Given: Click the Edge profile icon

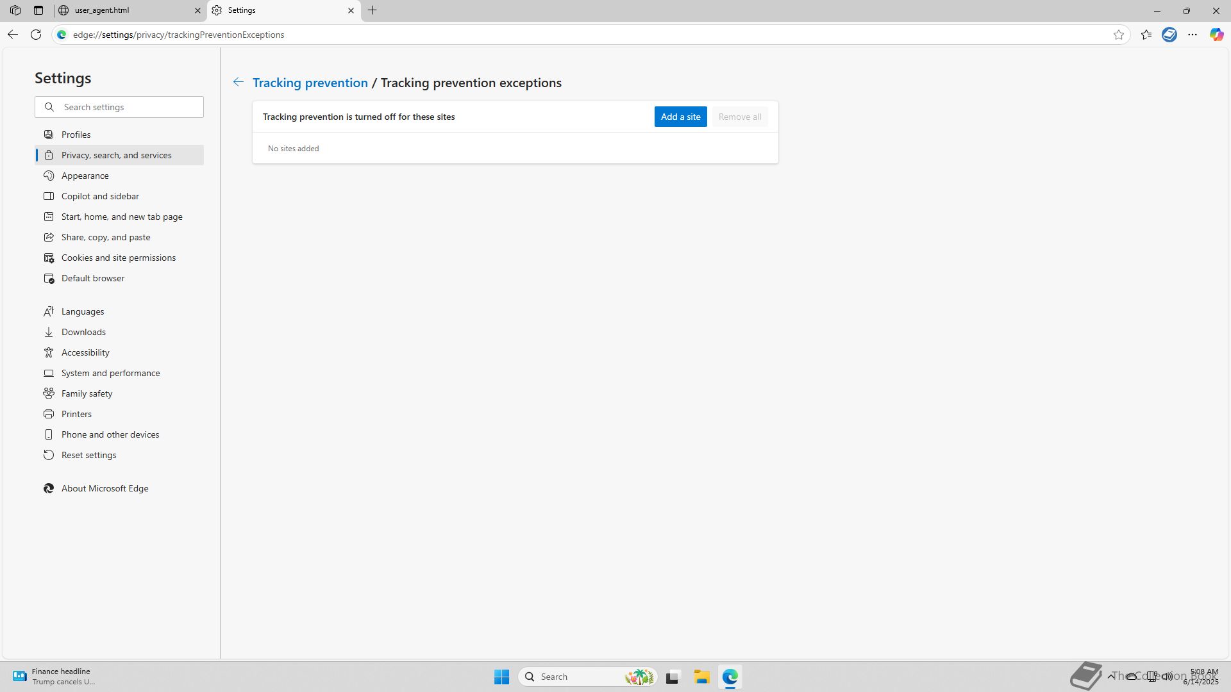Looking at the screenshot, I should tap(1169, 35).
